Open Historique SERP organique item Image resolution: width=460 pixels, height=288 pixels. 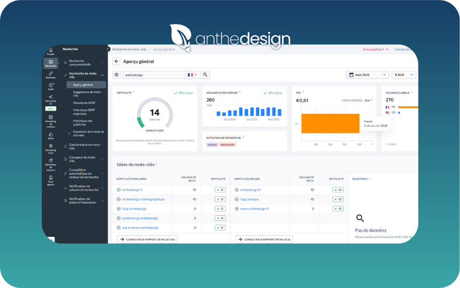(84, 112)
